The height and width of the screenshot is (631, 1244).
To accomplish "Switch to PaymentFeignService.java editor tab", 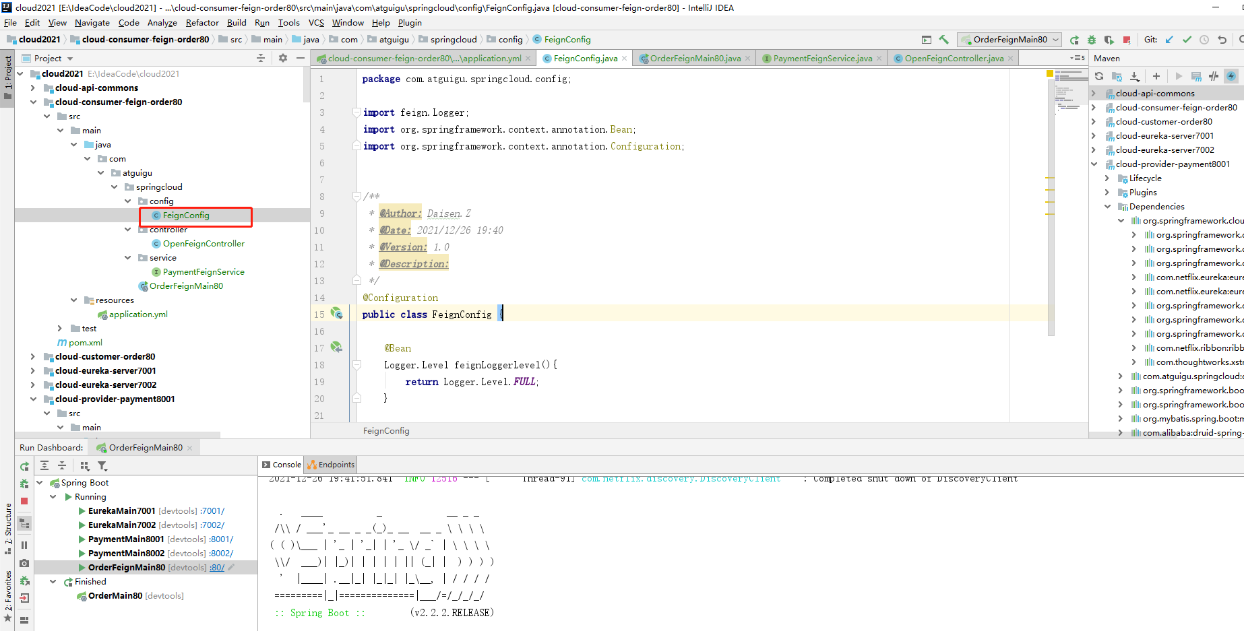I will click(x=821, y=59).
